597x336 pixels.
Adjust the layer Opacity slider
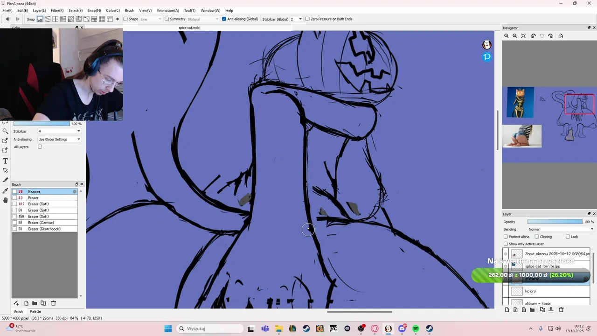coord(555,222)
